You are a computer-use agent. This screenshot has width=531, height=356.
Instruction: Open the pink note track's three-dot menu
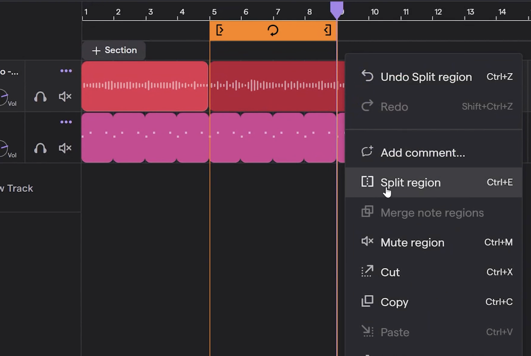click(x=66, y=122)
